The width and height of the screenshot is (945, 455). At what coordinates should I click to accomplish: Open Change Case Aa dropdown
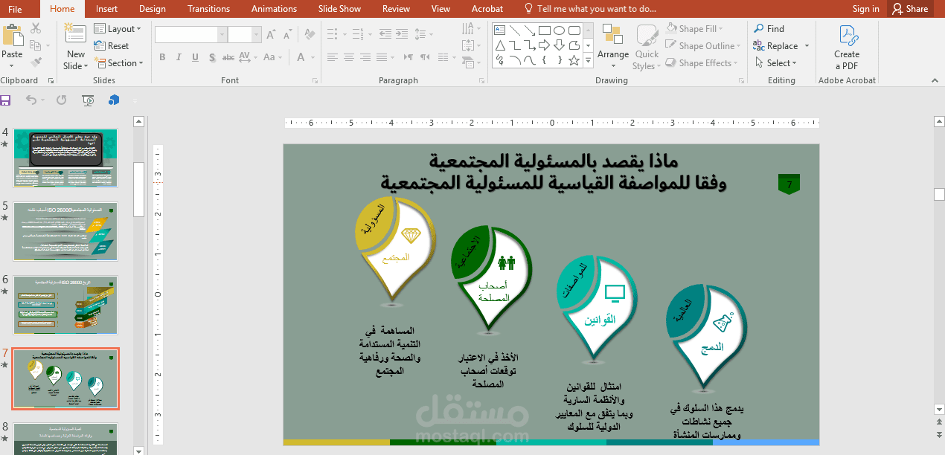click(273, 57)
